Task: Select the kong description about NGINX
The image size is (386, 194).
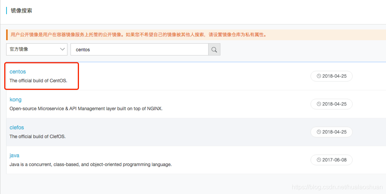Action: coord(86,109)
